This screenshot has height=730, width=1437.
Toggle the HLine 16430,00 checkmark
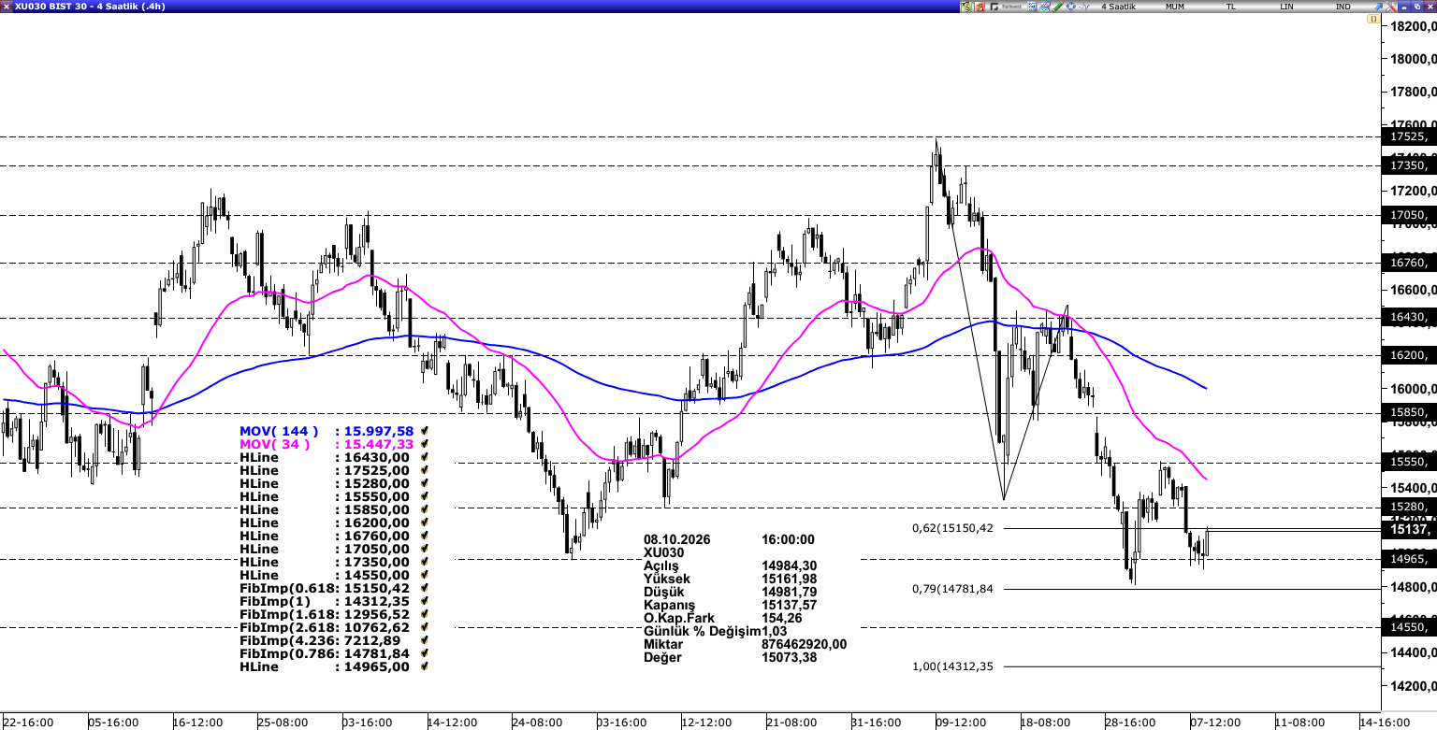[425, 457]
